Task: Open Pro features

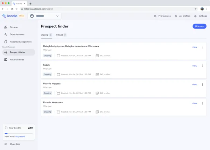Action: [x=164, y=16]
